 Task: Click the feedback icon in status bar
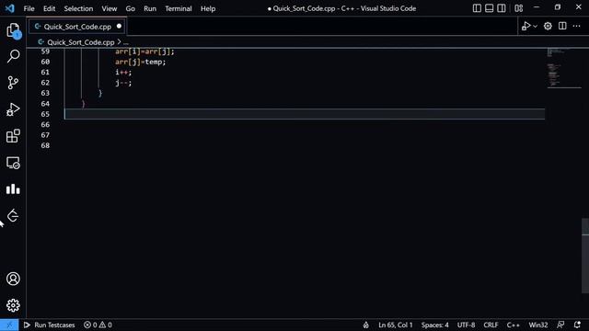560,325
